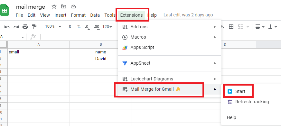Click the Print icon in toolbar
Image resolution: width=281 pixels, height=138 pixels.
click(25, 27)
